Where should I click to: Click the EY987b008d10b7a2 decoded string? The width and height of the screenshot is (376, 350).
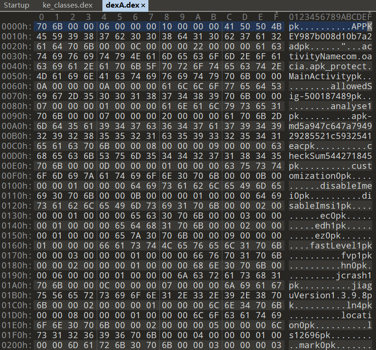tap(330, 37)
